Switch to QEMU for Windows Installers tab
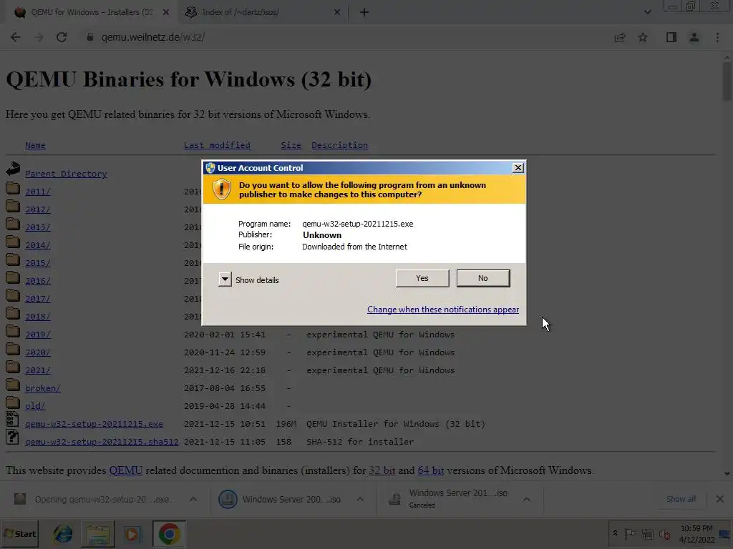The image size is (733, 549). [91, 12]
